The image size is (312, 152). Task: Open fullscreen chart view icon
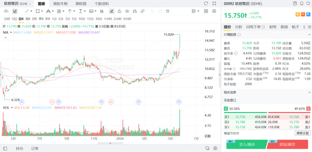tap(214, 3)
